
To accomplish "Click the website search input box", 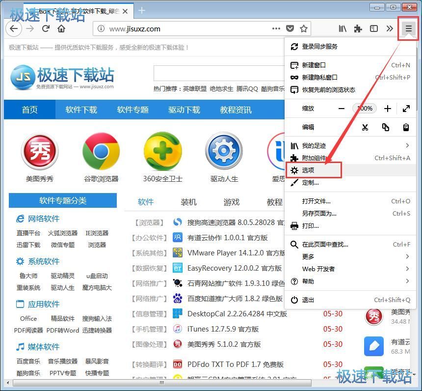I will tap(219, 73).
